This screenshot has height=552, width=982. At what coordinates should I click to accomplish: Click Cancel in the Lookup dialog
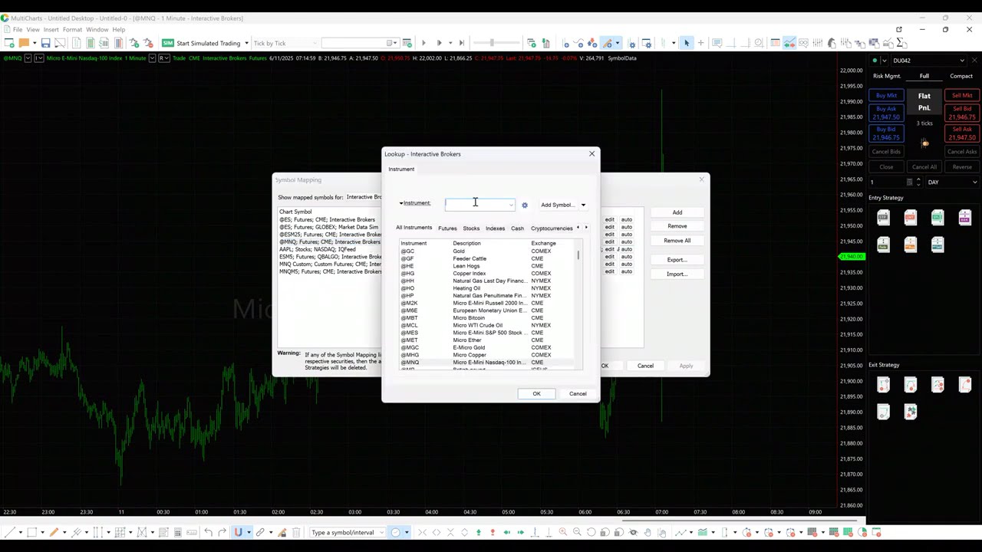578,394
